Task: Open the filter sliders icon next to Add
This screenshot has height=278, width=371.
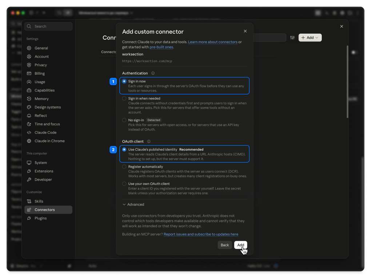Action: point(292,37)
